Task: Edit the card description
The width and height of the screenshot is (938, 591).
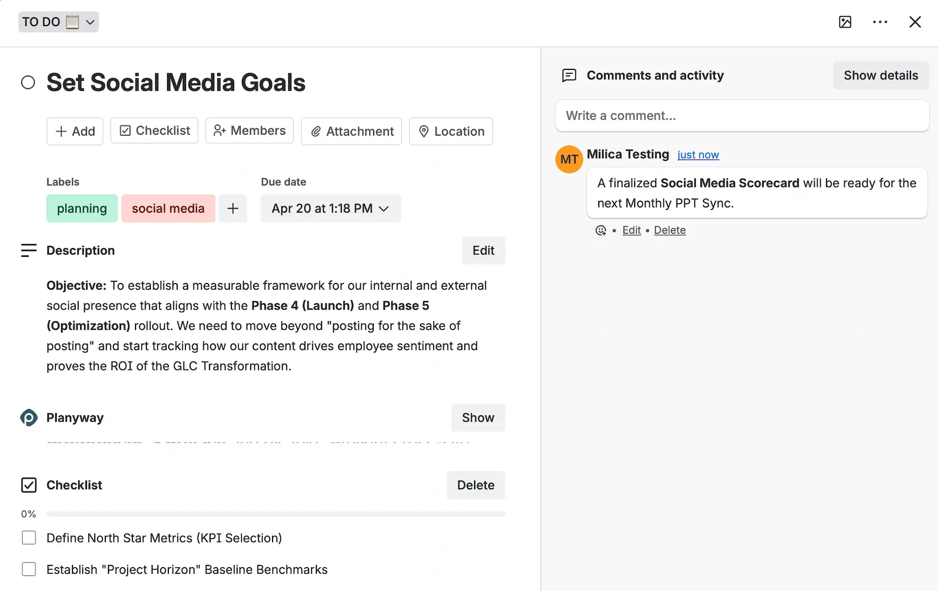Action: 483,250
